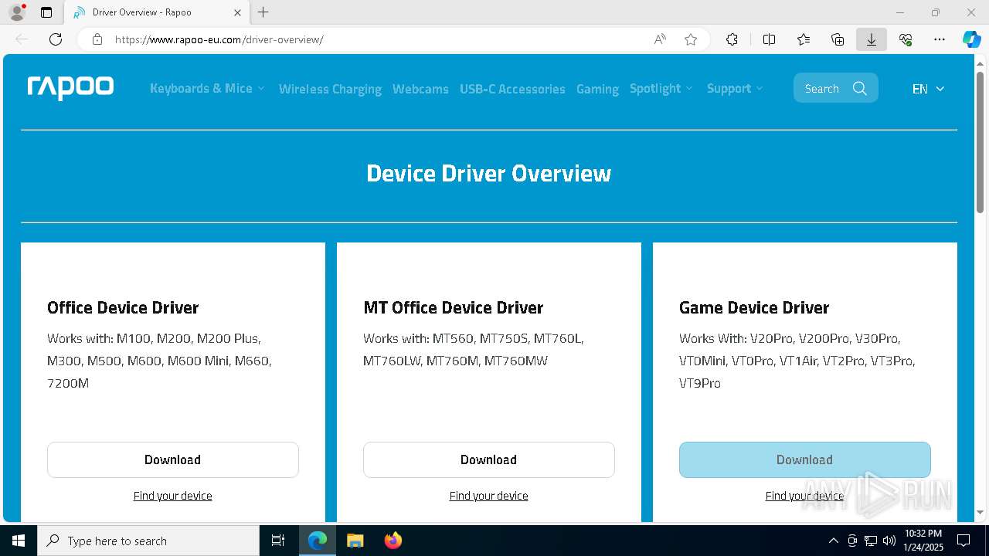Open the tab actions menu icon
Viewport: 989px width, 556px height.
46,12
